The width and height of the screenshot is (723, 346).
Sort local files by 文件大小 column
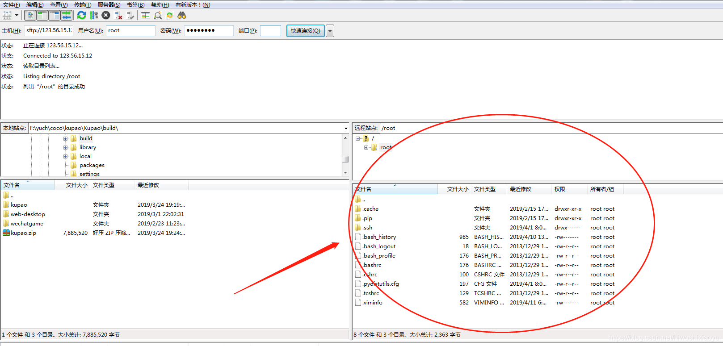(72, 185)
